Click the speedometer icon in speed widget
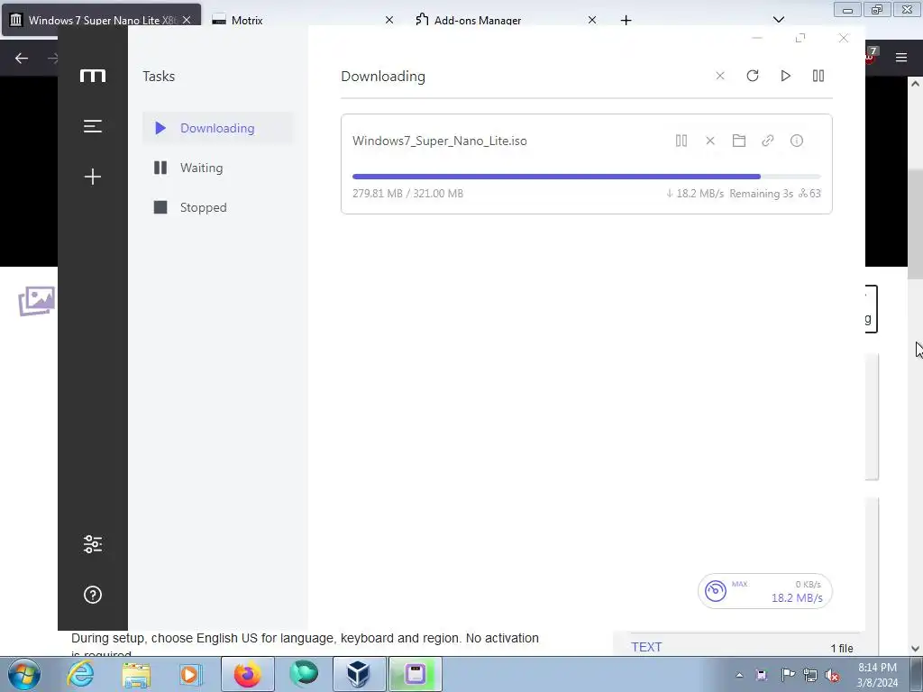This screenshot has width=923, height=692. tap(716, 591)
